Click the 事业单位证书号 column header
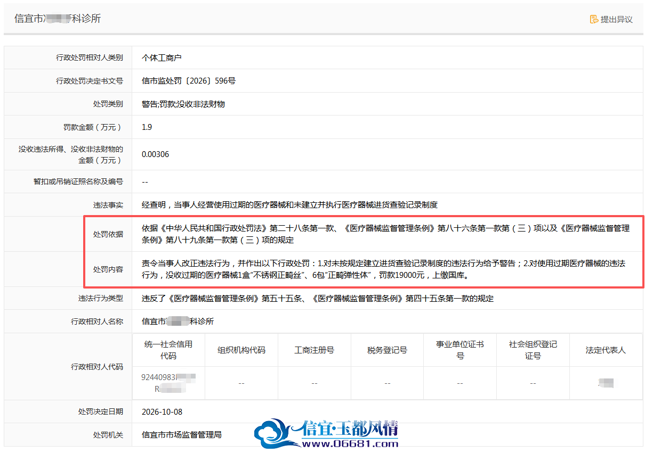This screenshot has height=453, width=653. (460, 350)
